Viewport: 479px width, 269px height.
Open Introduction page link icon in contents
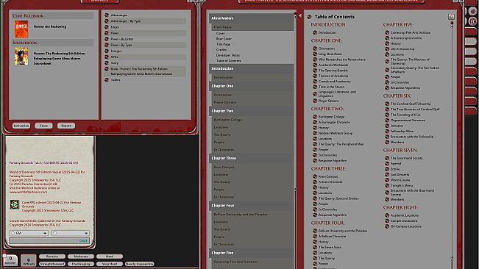pyautogui.click(x=315, y=32)
